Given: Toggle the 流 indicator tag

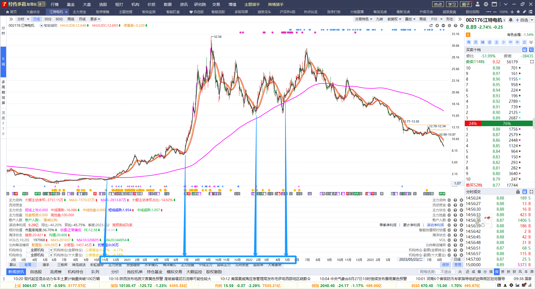Looking at the screenshot, I should (x=476, y=42).
